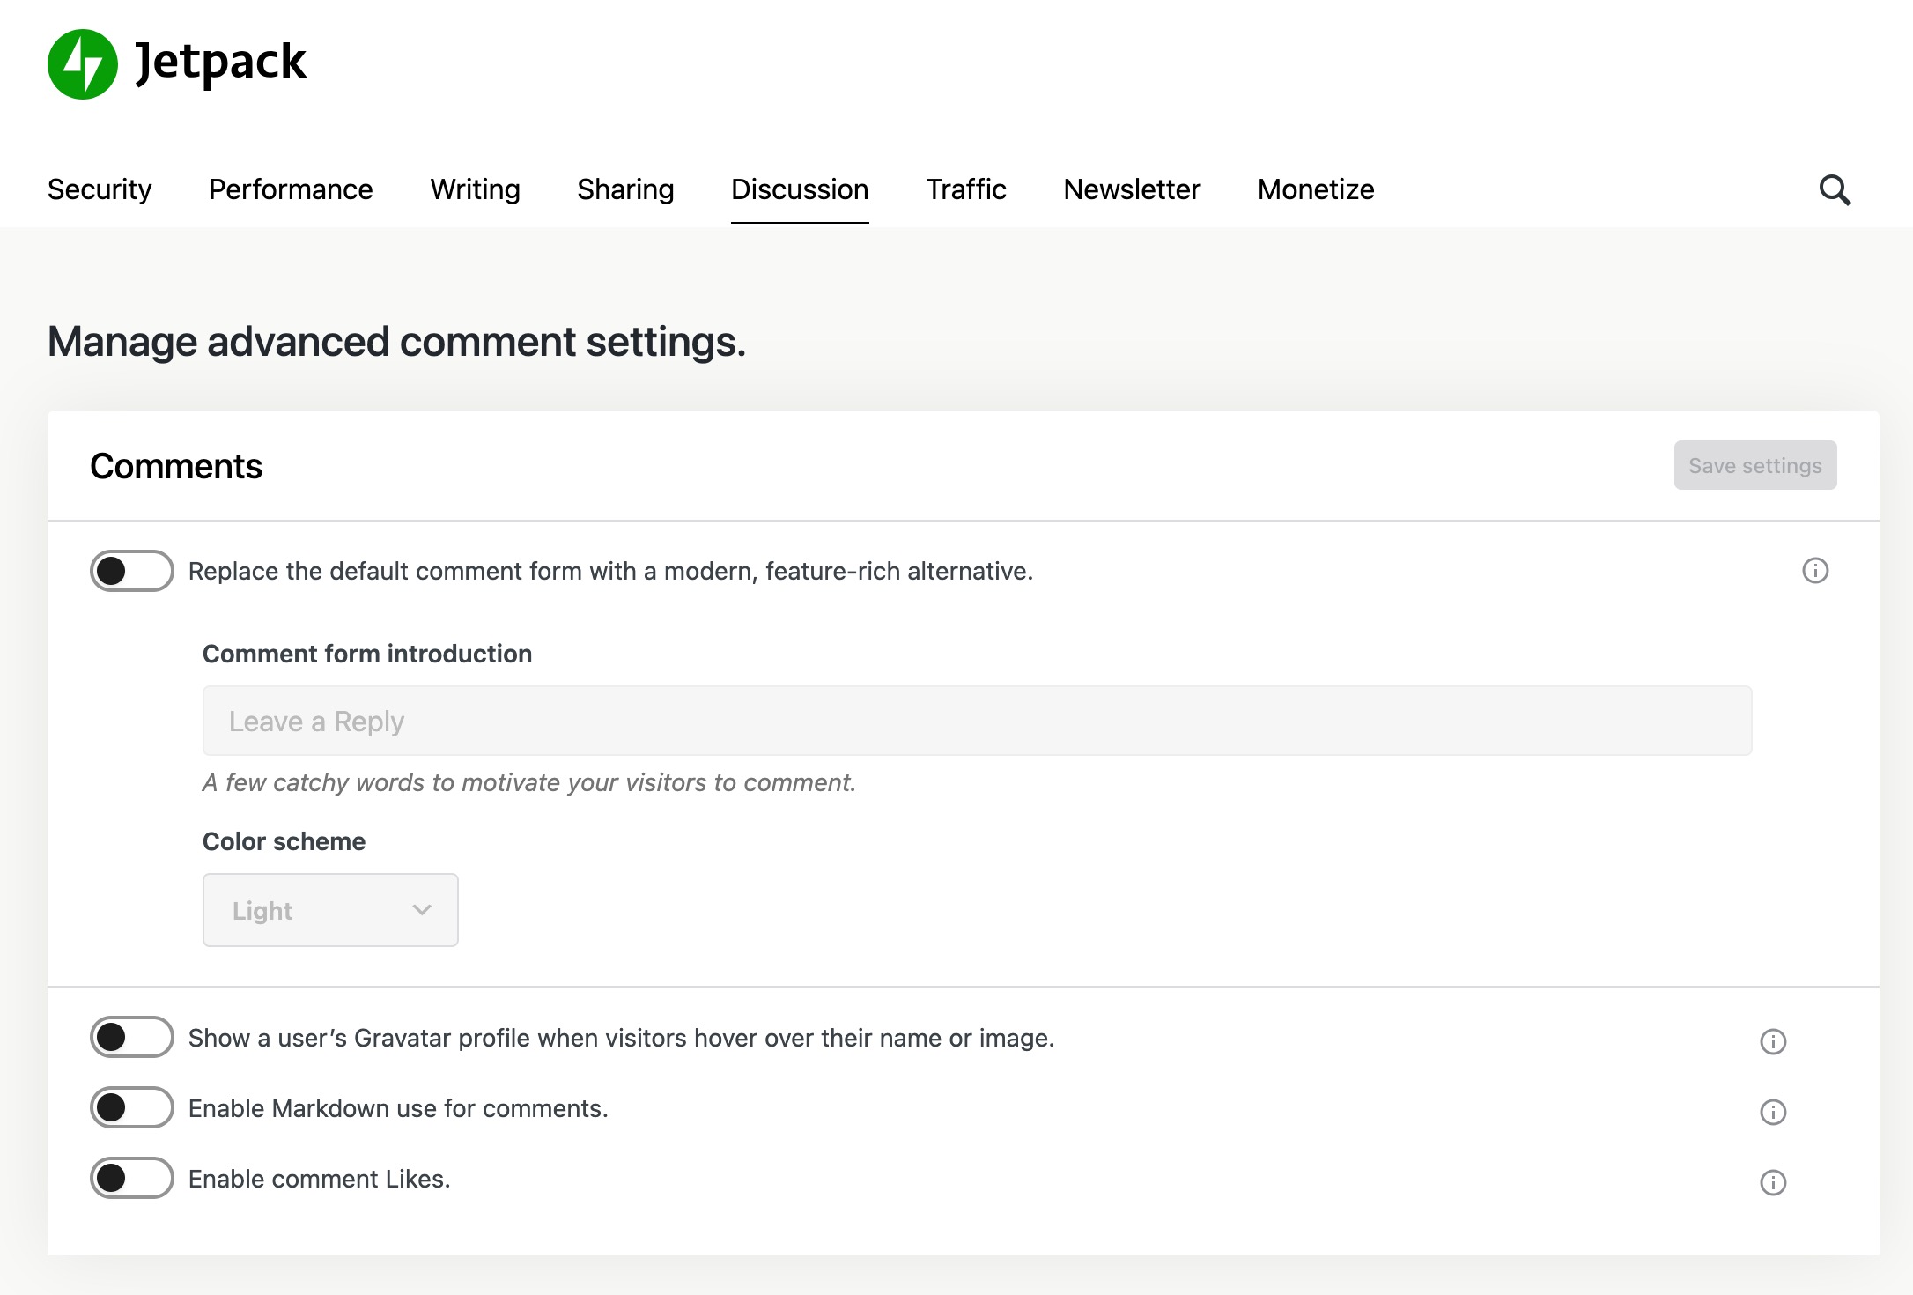Viewport: 1913px width, 1295px height.
Task: Open the search magnifier icon
Action: click(1835, 189)
